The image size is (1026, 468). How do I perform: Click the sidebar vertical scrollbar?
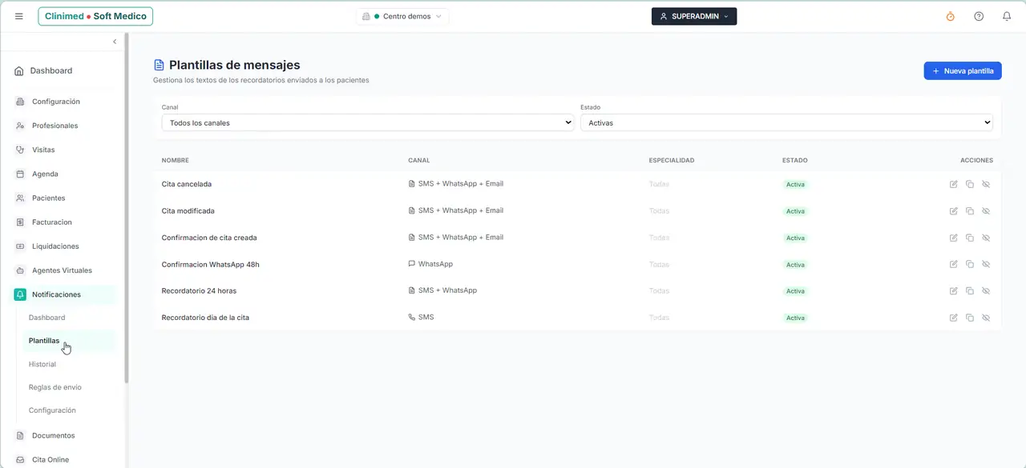tap(126, 208)
